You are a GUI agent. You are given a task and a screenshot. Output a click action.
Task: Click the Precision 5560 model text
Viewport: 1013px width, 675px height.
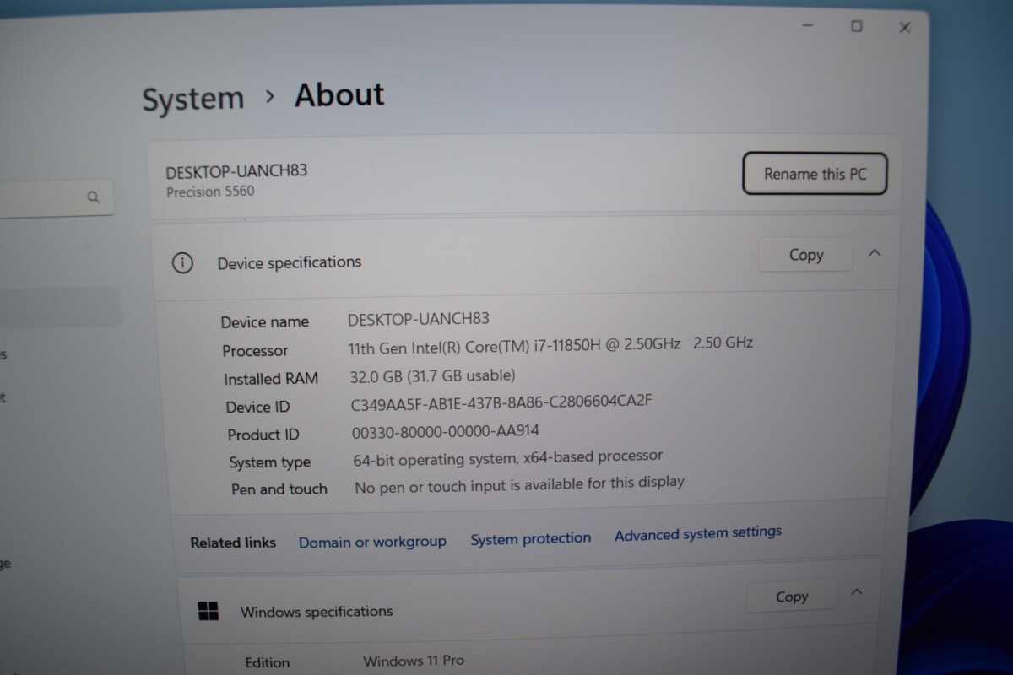tap(210, 192)
